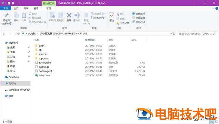This screenshot has height=124, width=219.
Task: Select Quick access in navigation pane
Action: pos(13,43)
